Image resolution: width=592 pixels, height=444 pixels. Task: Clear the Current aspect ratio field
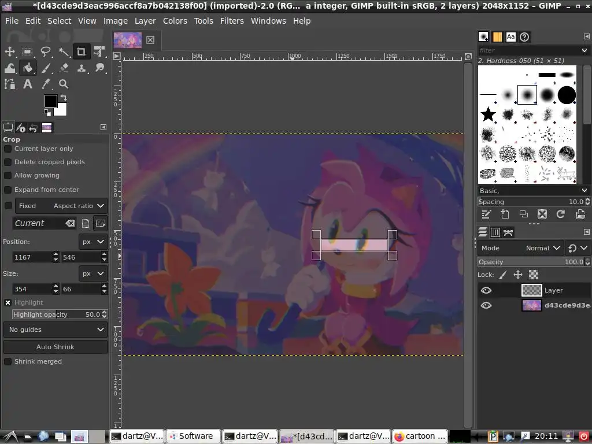pyautogui.click(x=70, y=223)
